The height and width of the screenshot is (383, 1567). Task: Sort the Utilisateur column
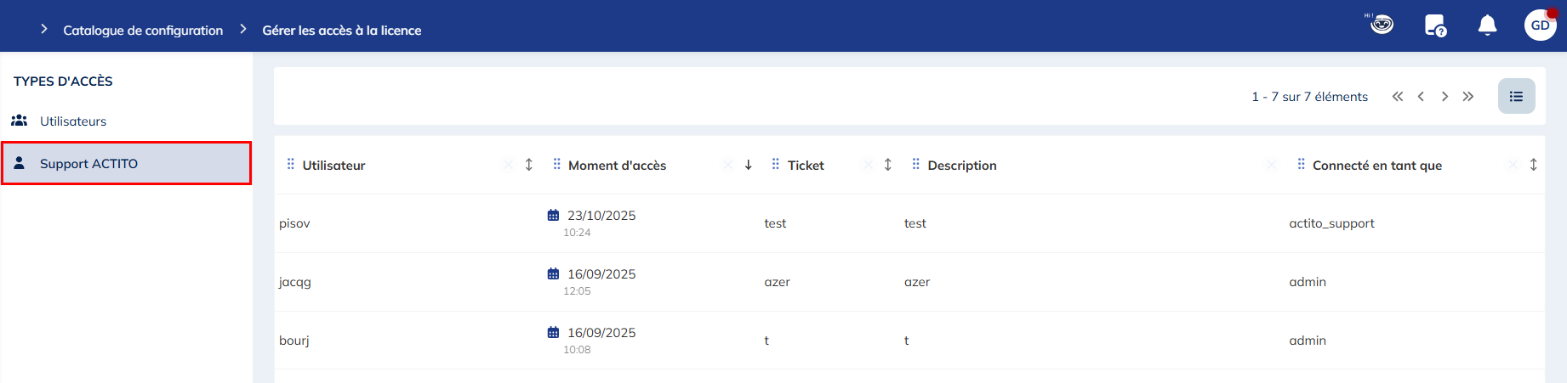[x=528, y=165]
